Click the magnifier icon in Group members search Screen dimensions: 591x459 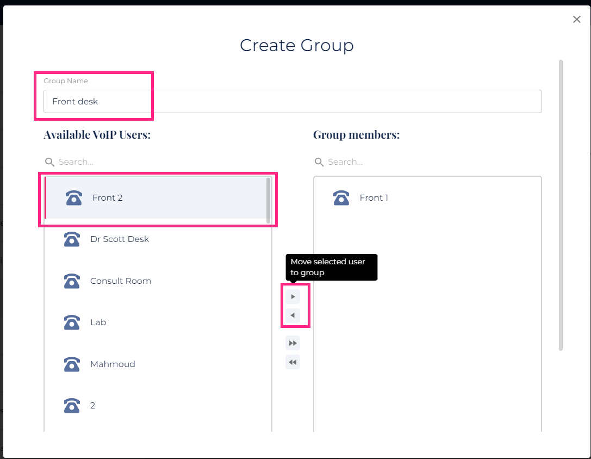(319, 162)
